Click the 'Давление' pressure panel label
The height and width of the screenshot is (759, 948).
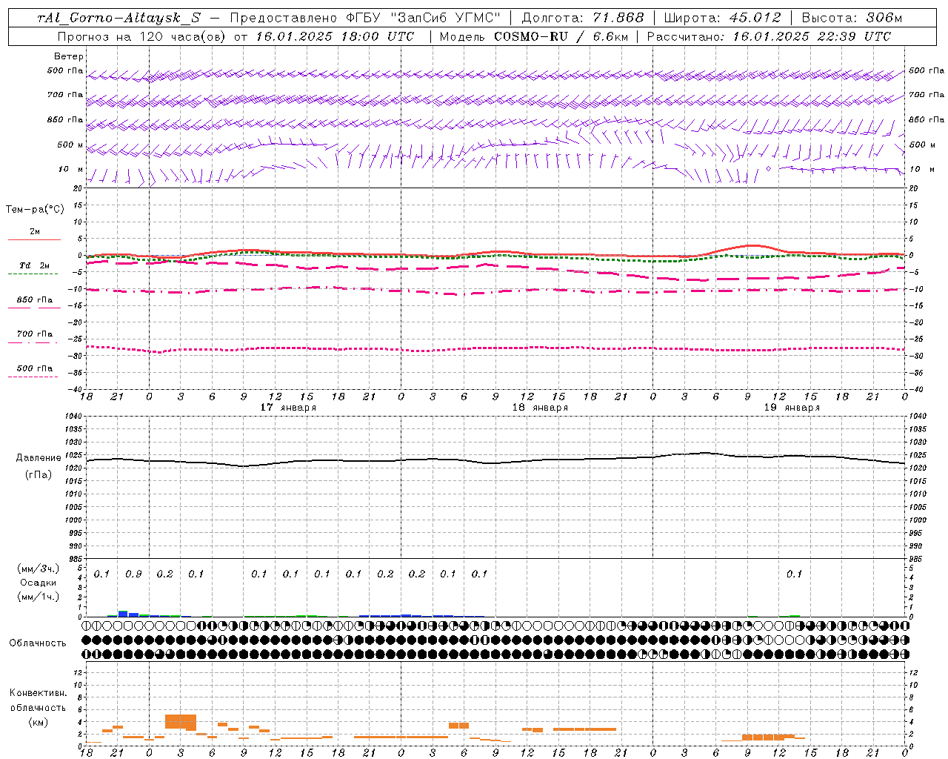[39, 458]
